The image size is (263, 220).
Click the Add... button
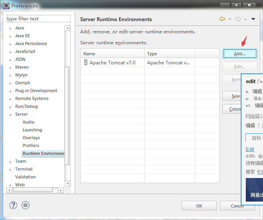pyautogui.click(x=240, y=54)
